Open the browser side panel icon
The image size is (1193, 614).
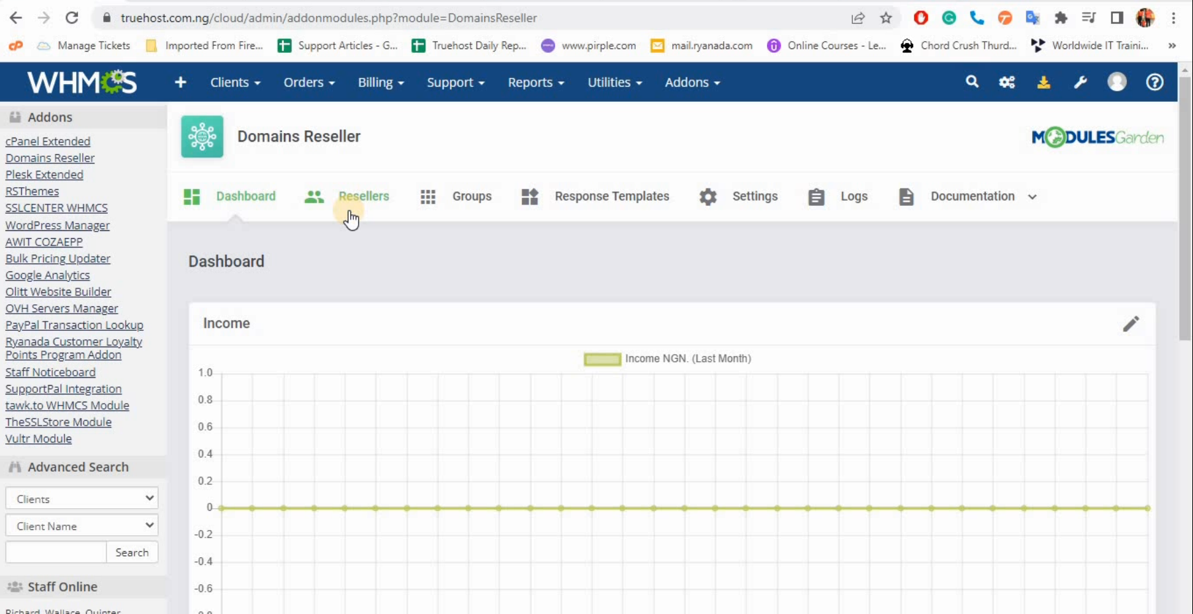(x=1117, y=18)
